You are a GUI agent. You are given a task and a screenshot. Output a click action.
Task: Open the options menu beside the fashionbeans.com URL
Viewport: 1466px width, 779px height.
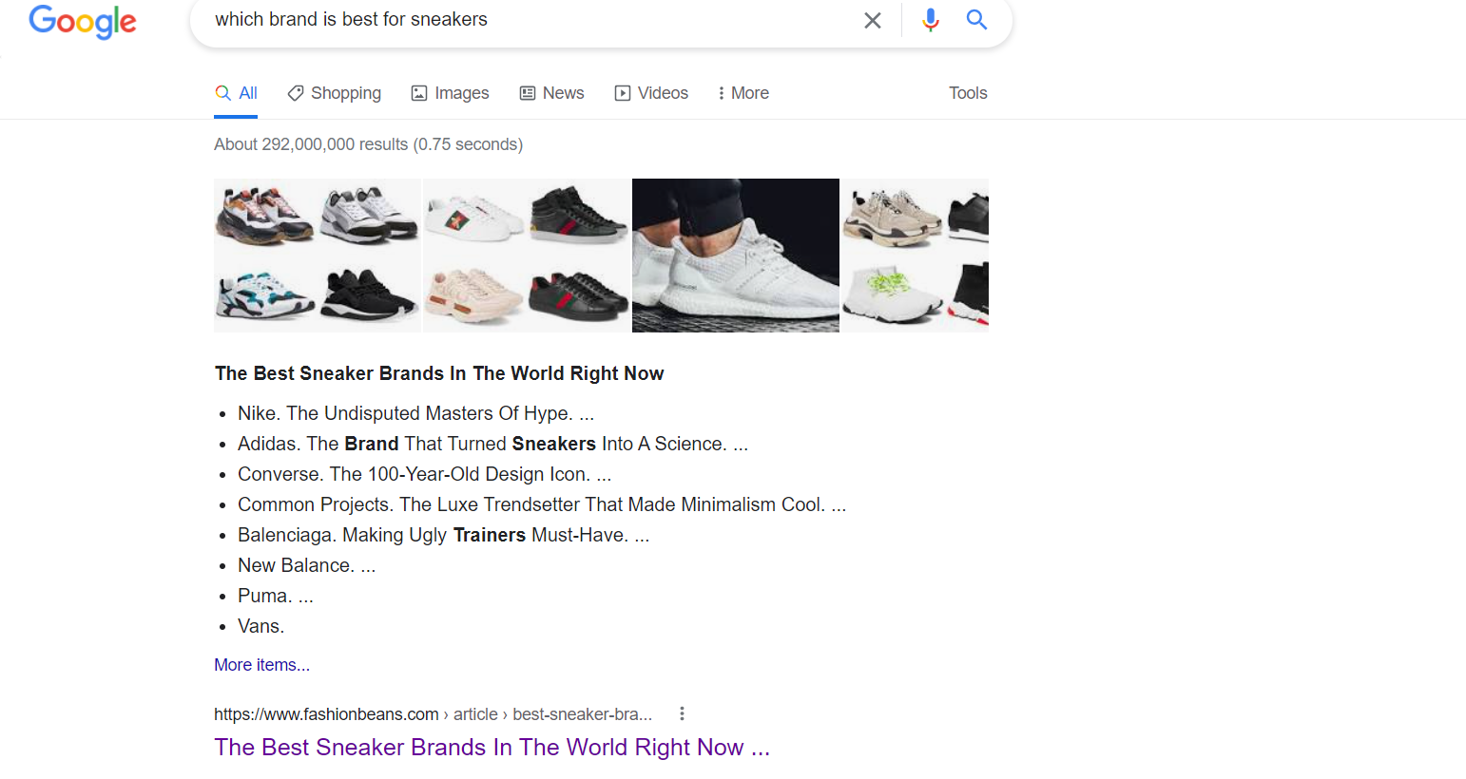click(x=682, y=713)
